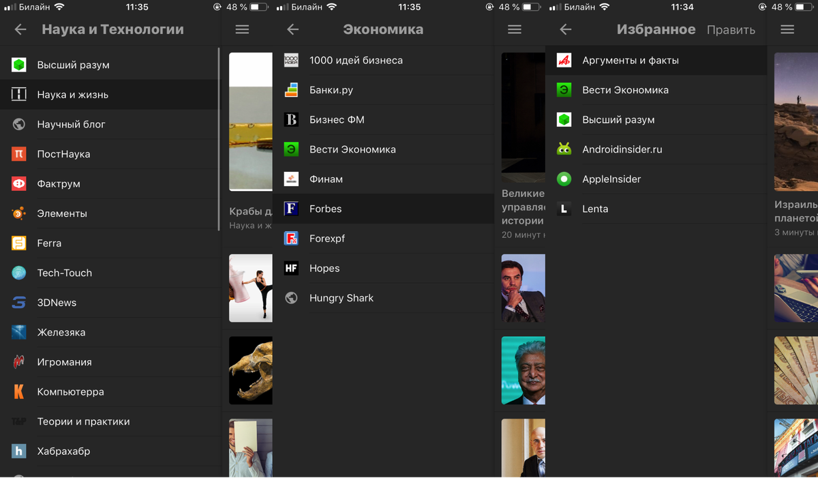818x478 pixels.
Task: Select the Forbes source icon
Action: (x=291, y=209)
